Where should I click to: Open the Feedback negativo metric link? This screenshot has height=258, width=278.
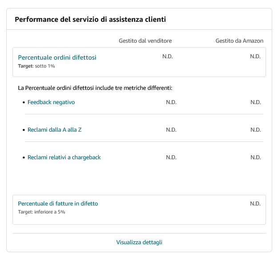pos(51,102)
